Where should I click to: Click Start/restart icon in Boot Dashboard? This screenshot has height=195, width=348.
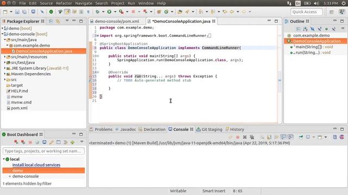16,142
